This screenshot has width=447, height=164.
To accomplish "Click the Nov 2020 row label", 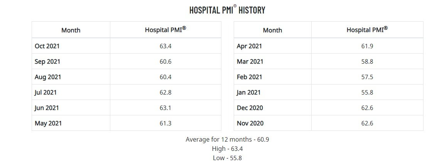I will click(x=250, y=123).
